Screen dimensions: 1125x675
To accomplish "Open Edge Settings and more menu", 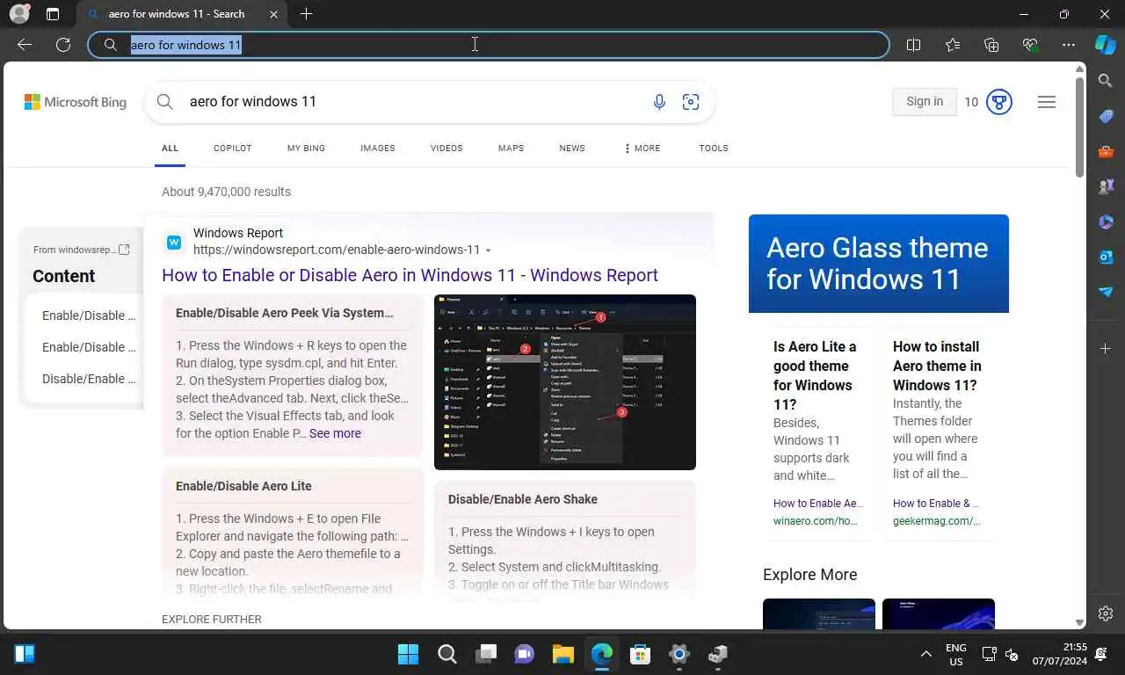I will tap(1069, 45).
